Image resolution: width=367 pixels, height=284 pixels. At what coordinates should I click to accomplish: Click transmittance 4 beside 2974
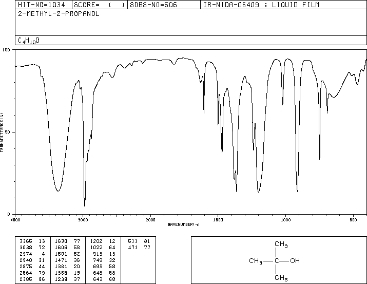point(43,254)
